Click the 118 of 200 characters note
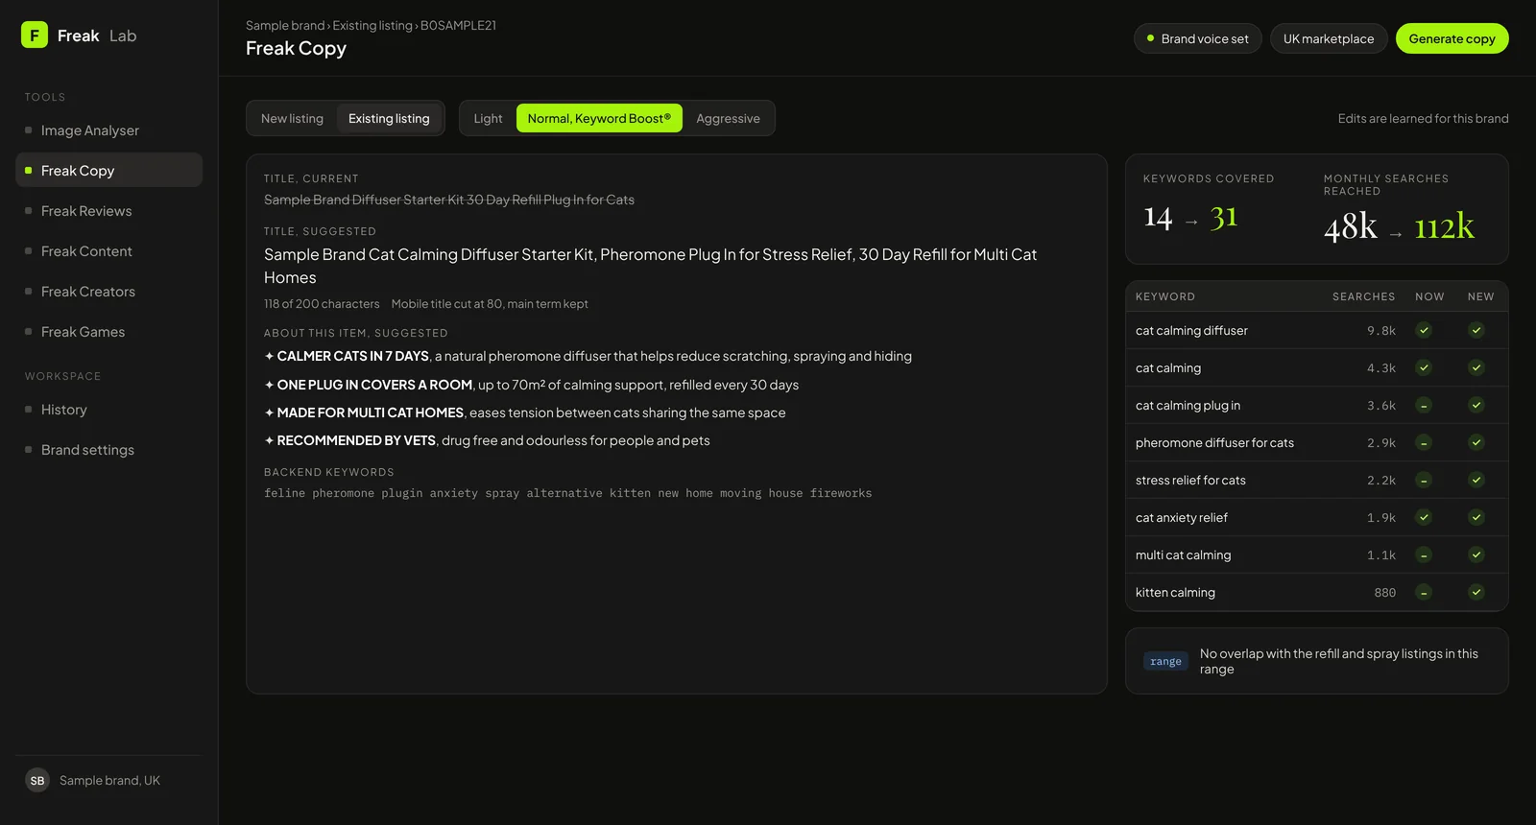This screenshot has height=825, width=1536. (322, 304)
